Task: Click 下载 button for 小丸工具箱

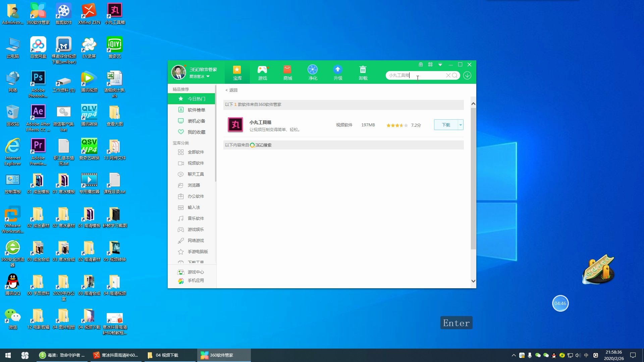Action: [446, 125]
